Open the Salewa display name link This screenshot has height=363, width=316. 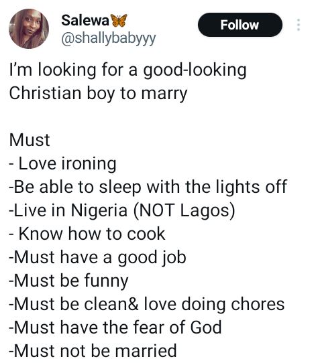click(x=85, y=20)
